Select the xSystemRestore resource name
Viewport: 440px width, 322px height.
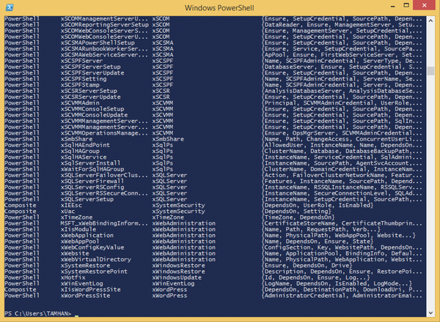[85, 266]
